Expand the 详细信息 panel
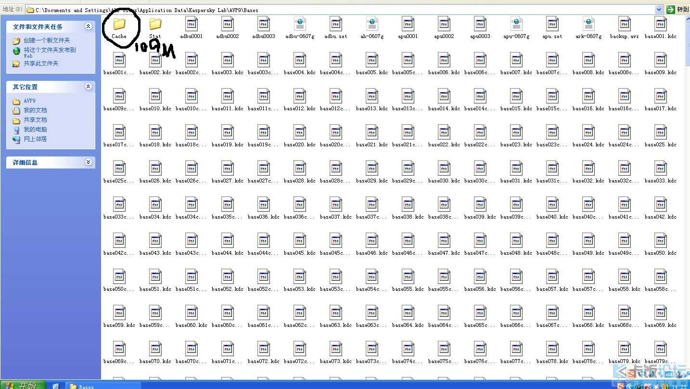Screen dimensions: 690x389 [x=88, y=162]
